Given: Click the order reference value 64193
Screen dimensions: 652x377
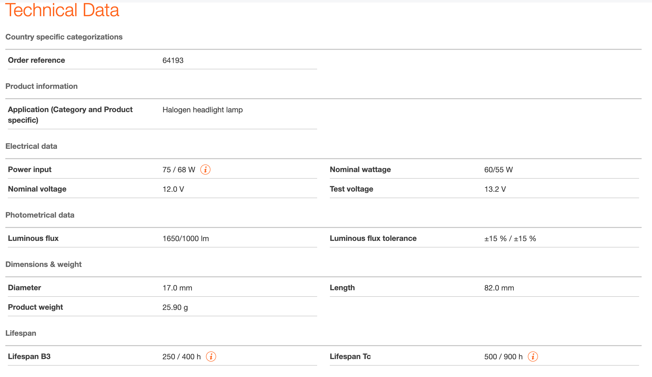Looking at the screenshot, I should [x=173, y=60].
